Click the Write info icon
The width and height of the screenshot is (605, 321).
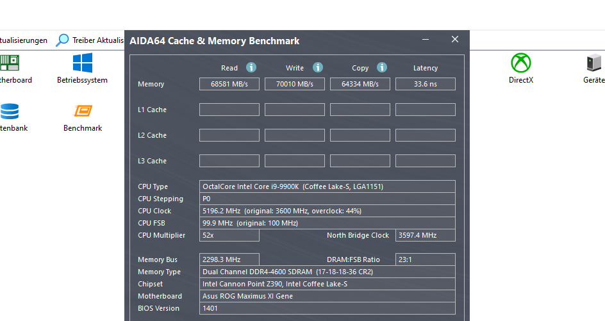[318, 67]
